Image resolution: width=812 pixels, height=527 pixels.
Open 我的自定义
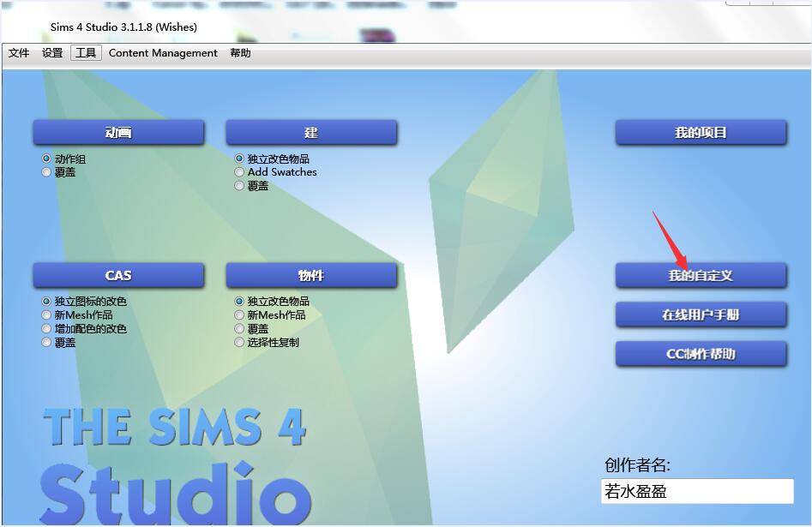click(701, 275)
